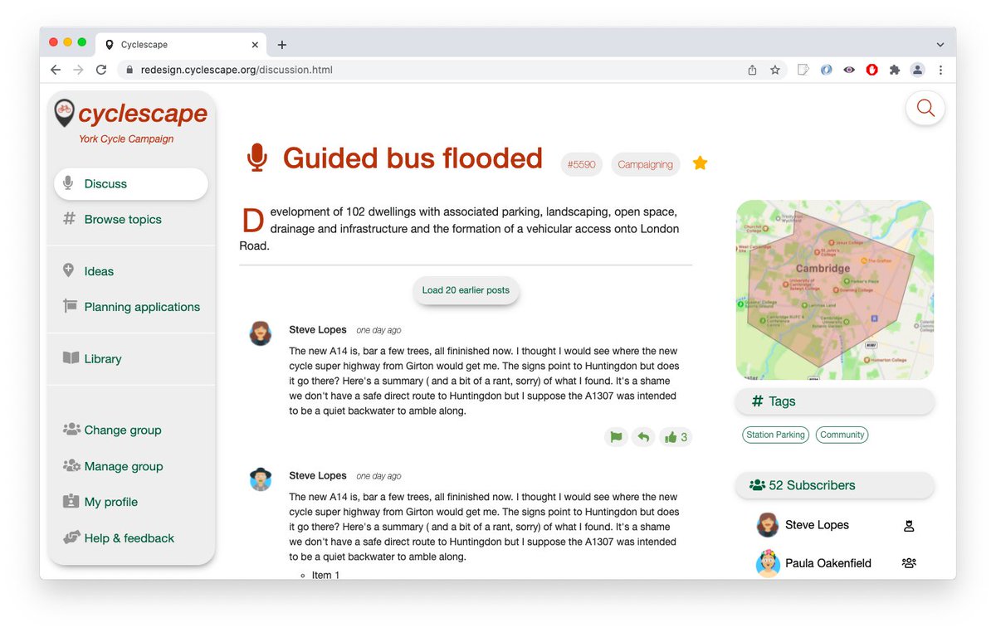Click the Community tag

coord(842,435)
